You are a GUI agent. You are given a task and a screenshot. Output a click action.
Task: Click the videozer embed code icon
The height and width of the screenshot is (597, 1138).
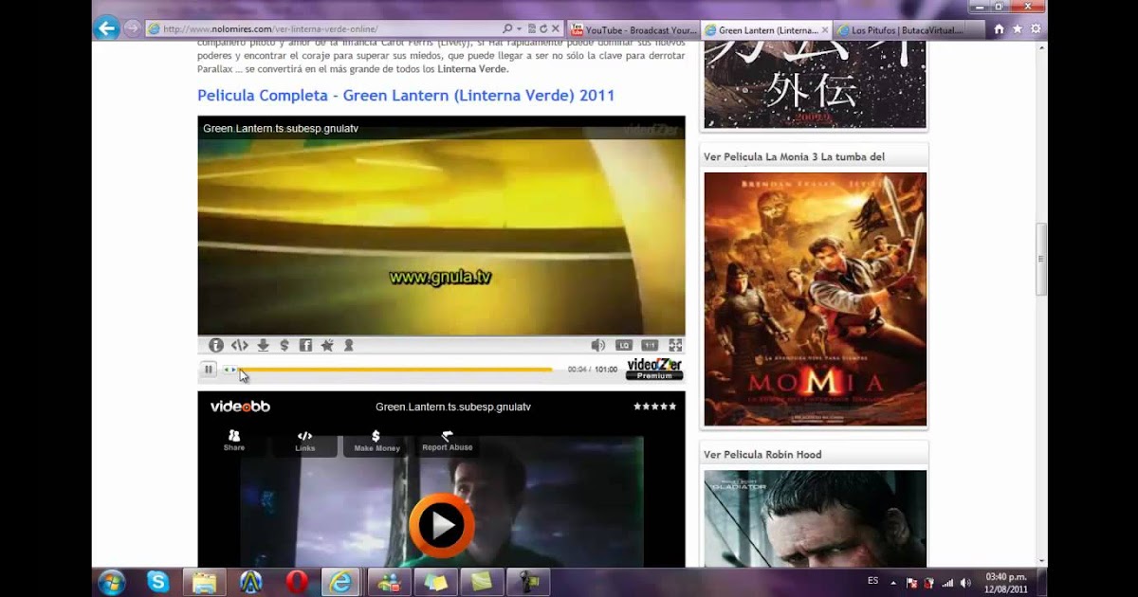pyautogui.click(x=240, y=346)
